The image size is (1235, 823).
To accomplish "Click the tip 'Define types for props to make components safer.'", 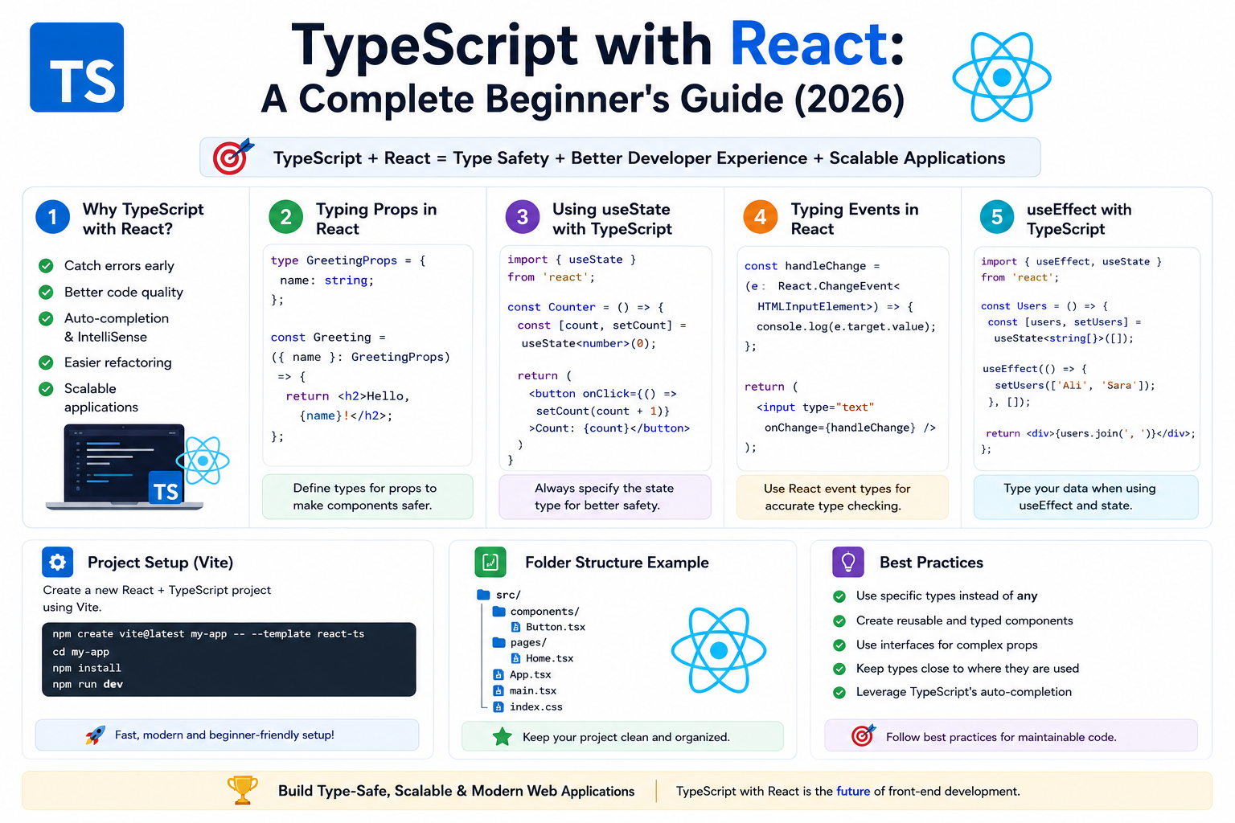I will (367, 497).
